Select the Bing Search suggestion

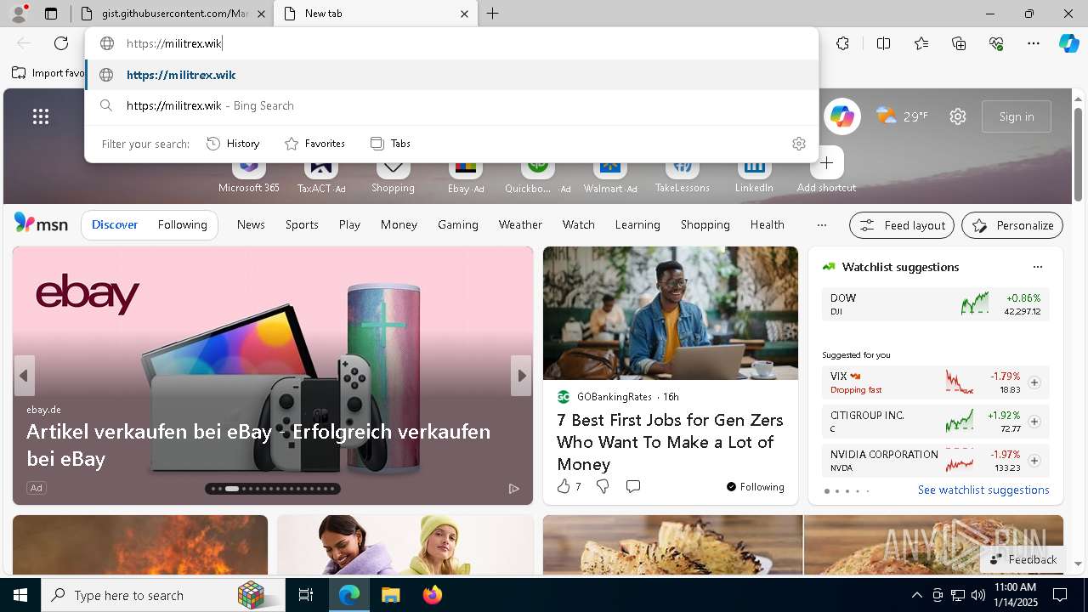(x=452, y=105)
